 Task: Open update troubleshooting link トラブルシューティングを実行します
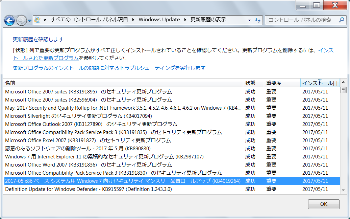pyautogui.click(x=109, y=68)
